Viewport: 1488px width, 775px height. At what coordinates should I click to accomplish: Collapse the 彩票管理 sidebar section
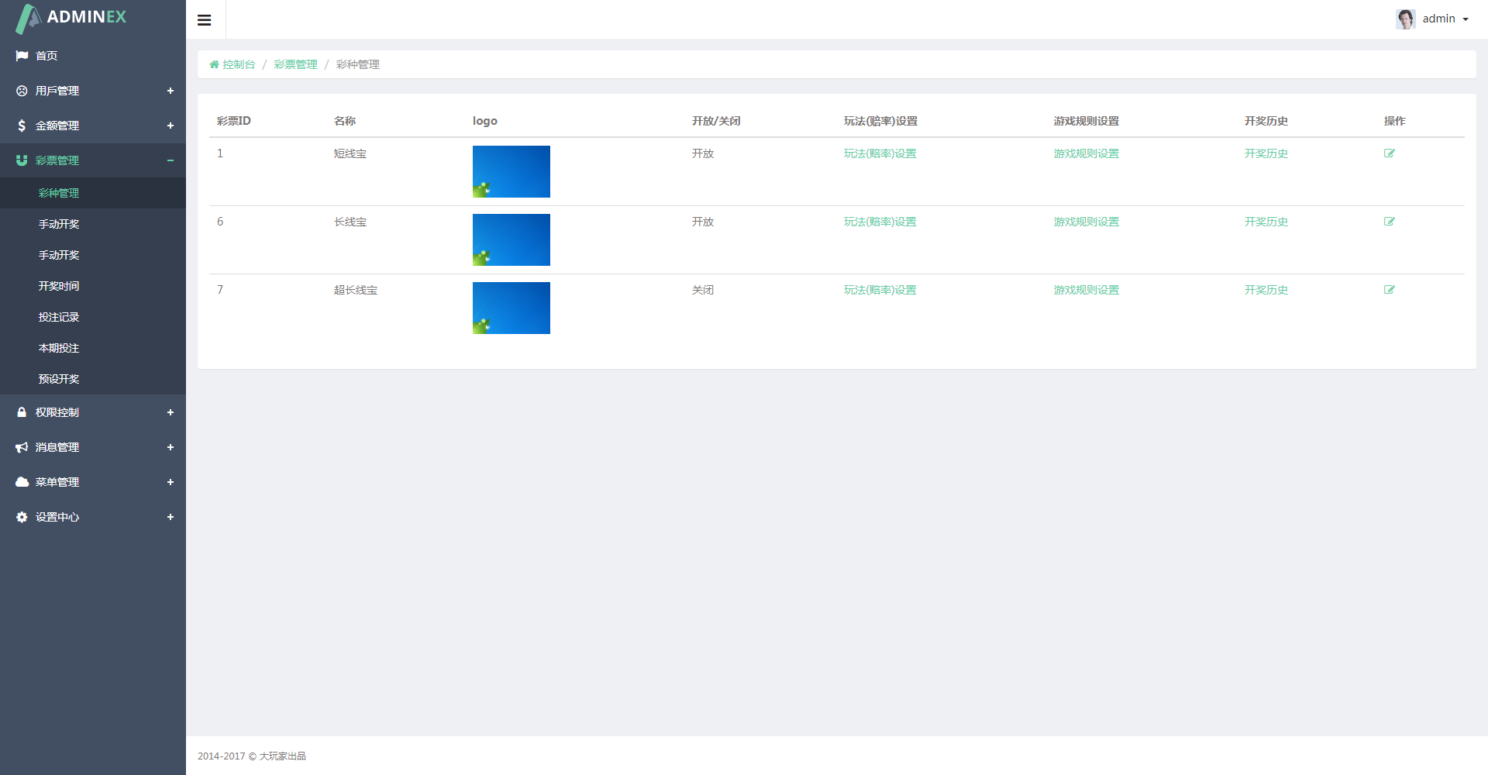pyautogui.click(x=170, y=160)
